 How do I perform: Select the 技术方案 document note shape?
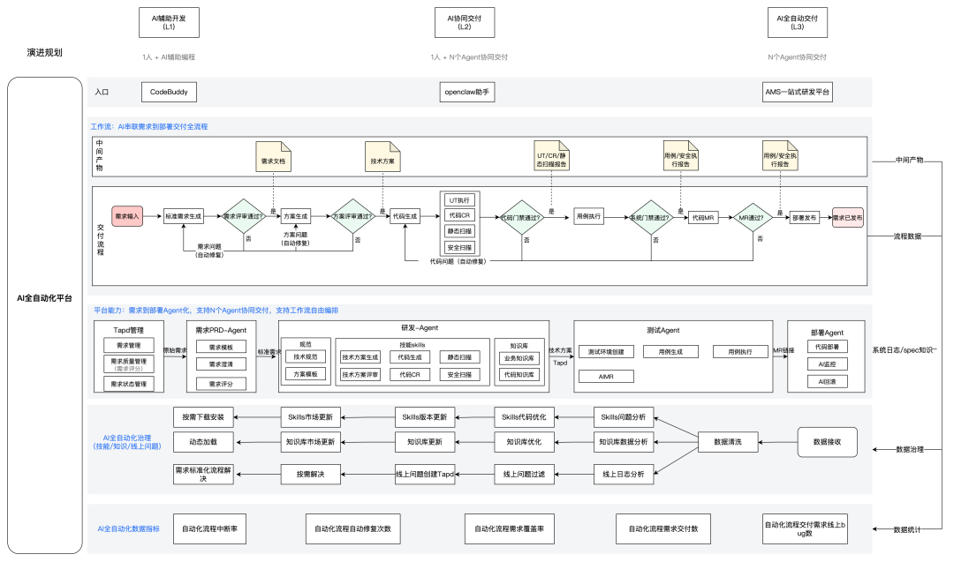pyautogui.click(x=384, y=159)
